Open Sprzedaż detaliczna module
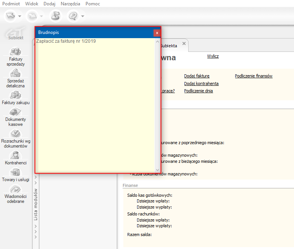Viewport: 294px width, 249px height. point(16,78)
